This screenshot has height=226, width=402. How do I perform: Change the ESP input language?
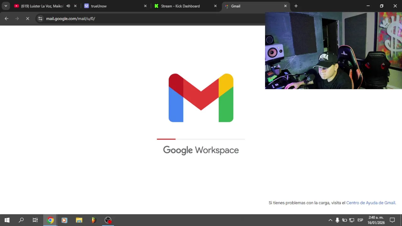pos(360,220)
